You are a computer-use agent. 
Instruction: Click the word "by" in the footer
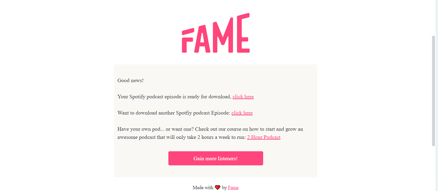[224, 187]
